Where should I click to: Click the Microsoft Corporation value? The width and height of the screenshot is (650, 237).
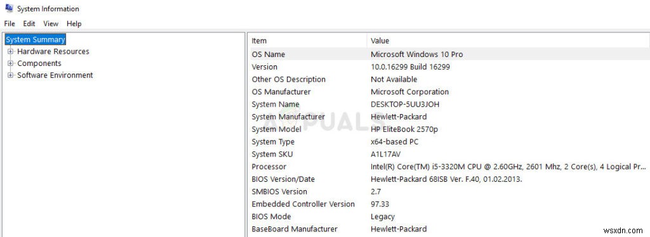click(x=409, y=92)
